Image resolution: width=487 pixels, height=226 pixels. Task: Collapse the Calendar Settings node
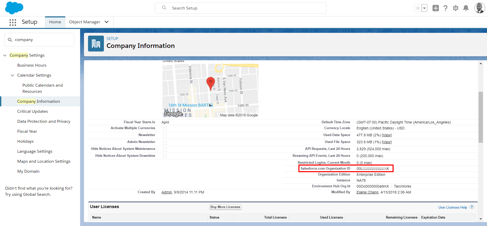click(12, 75)
